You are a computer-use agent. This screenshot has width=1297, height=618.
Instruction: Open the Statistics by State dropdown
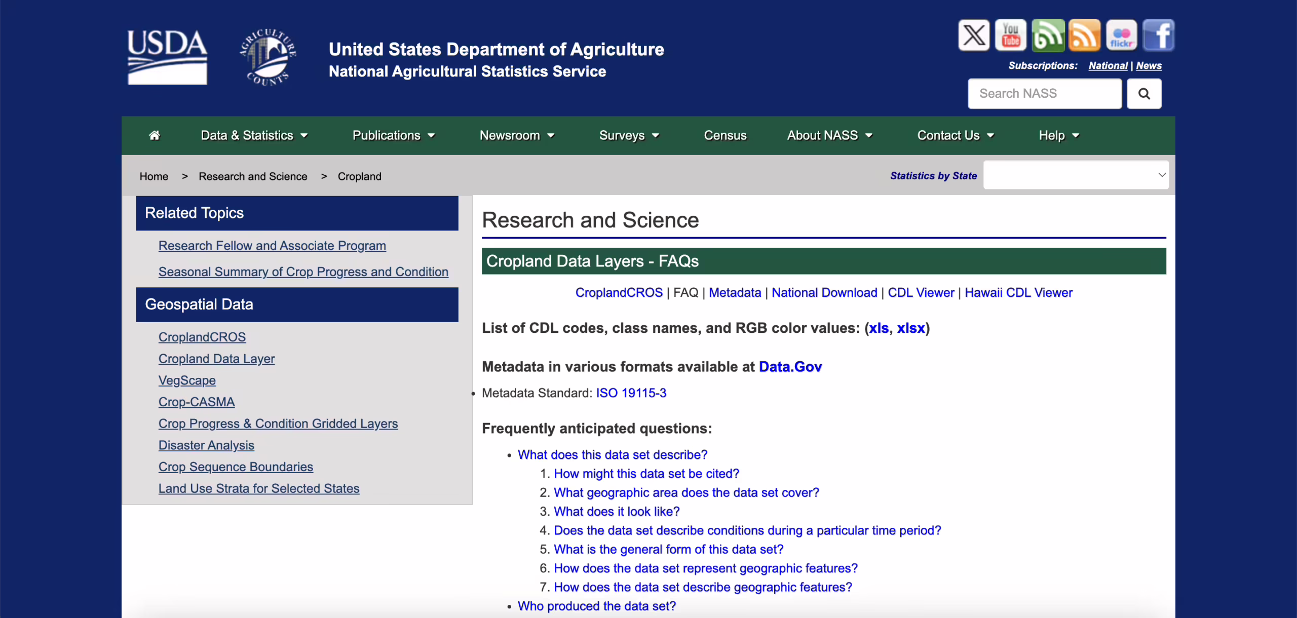1076,175
